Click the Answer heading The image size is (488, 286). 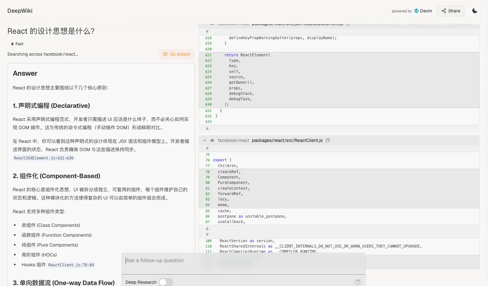coord(25,73)
